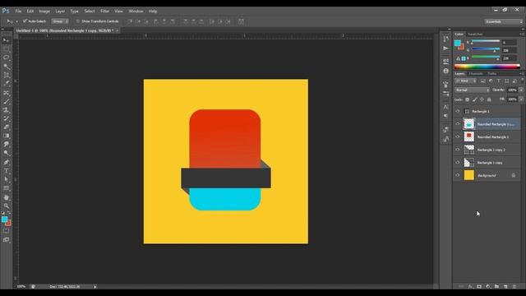Open the Kind filter dropdown
This screenshot has width=526, height=296.
(466, 81)
